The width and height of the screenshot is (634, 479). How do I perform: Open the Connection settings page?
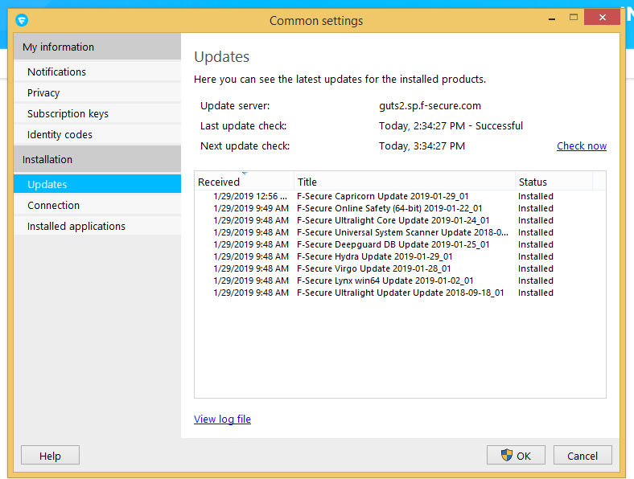click(x=53, y=205)
